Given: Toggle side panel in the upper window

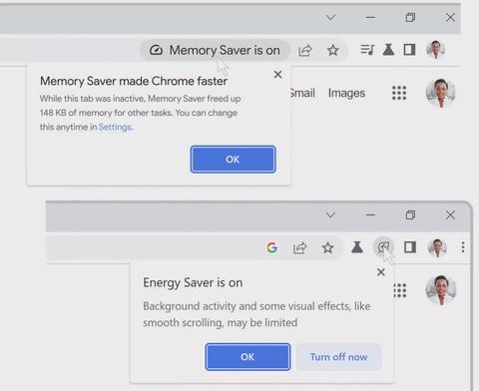Looking at the screenshot, I should click(409, 50).
